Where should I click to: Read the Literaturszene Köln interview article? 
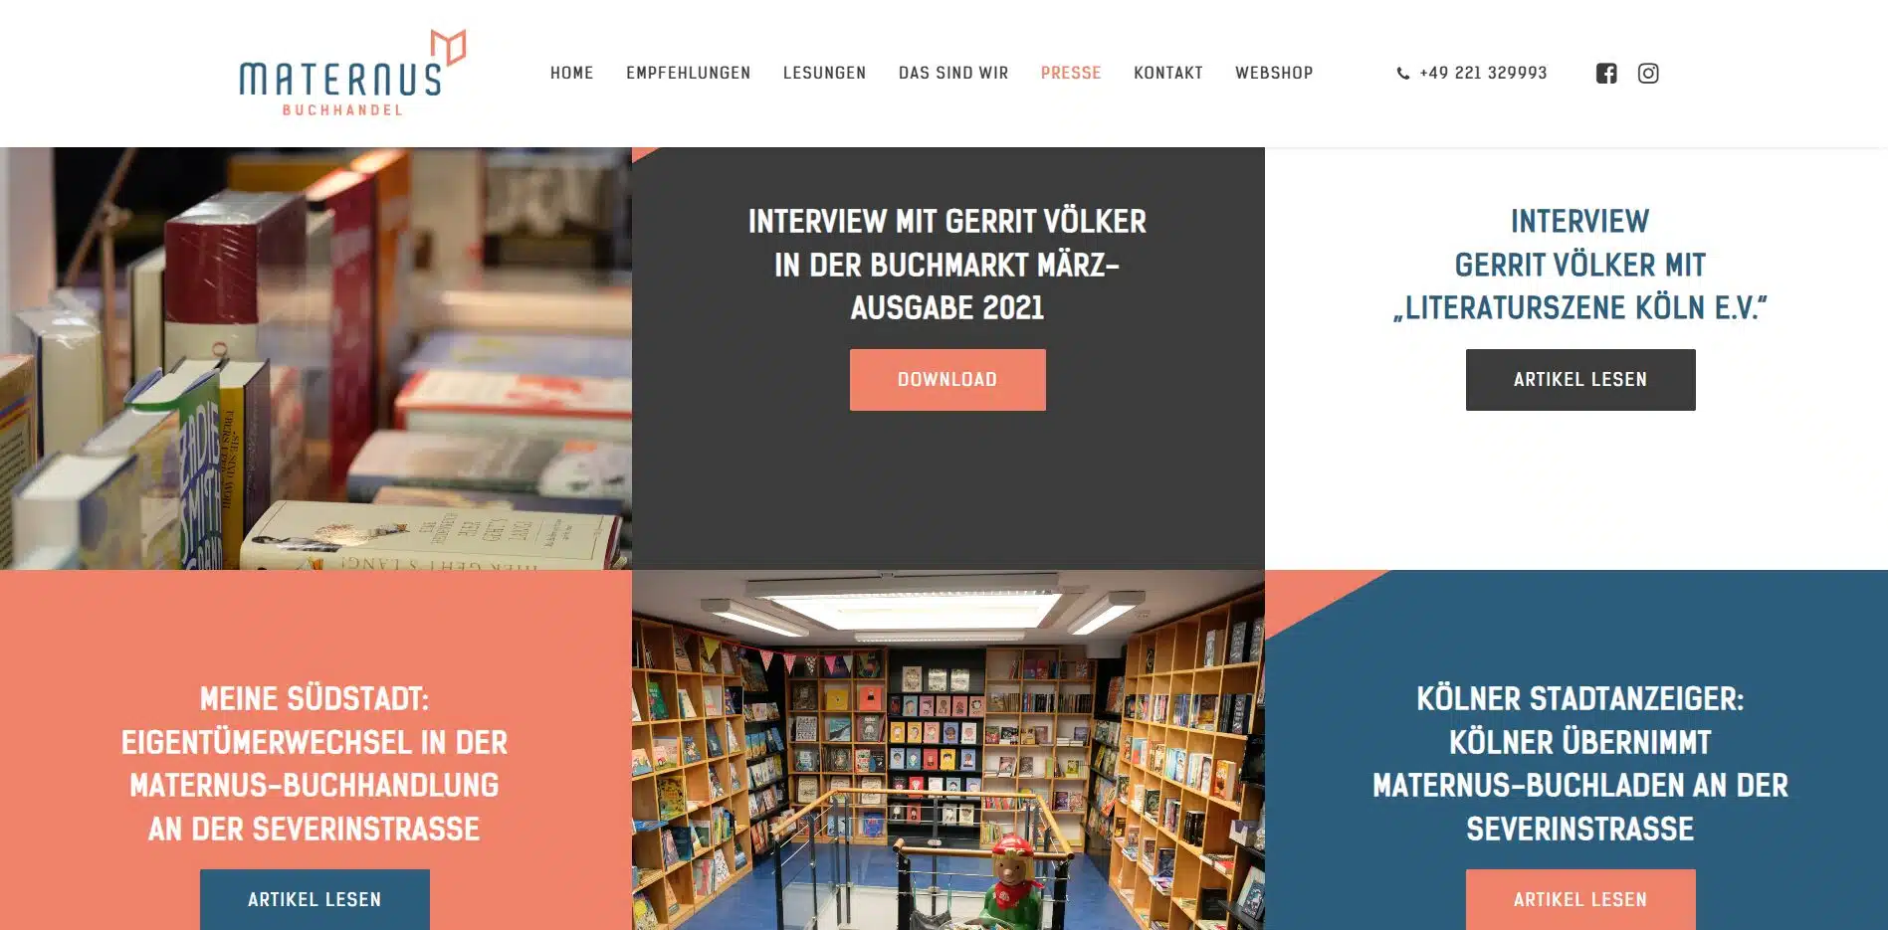[x=1580, y=380]
